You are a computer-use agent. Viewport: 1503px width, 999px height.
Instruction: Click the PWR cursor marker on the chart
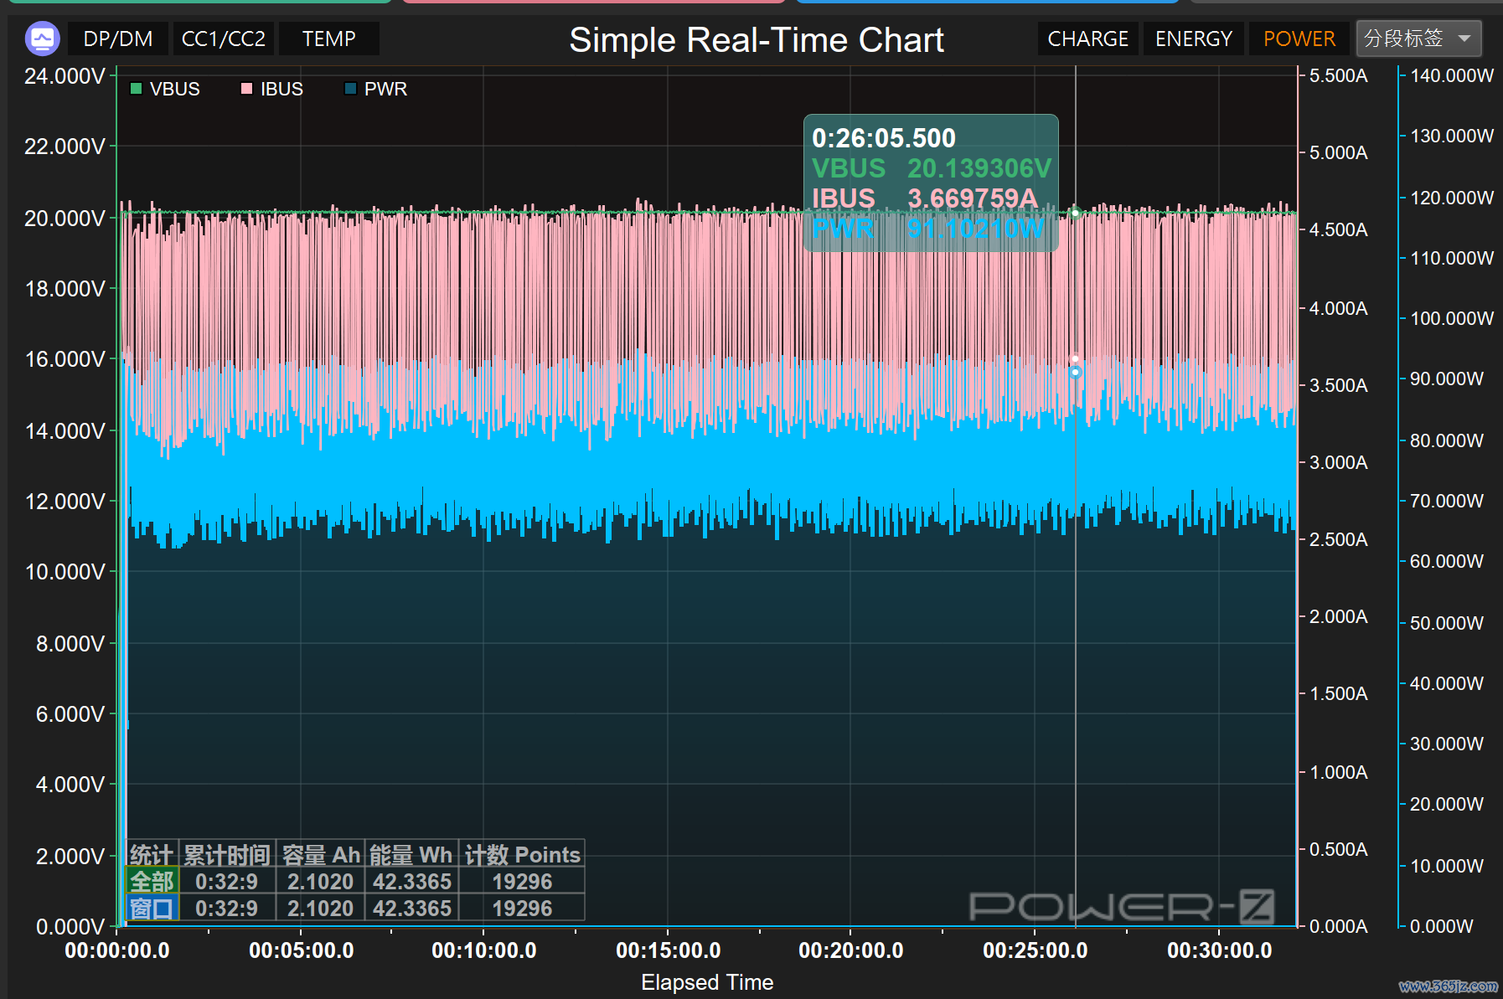[1076, 372]
